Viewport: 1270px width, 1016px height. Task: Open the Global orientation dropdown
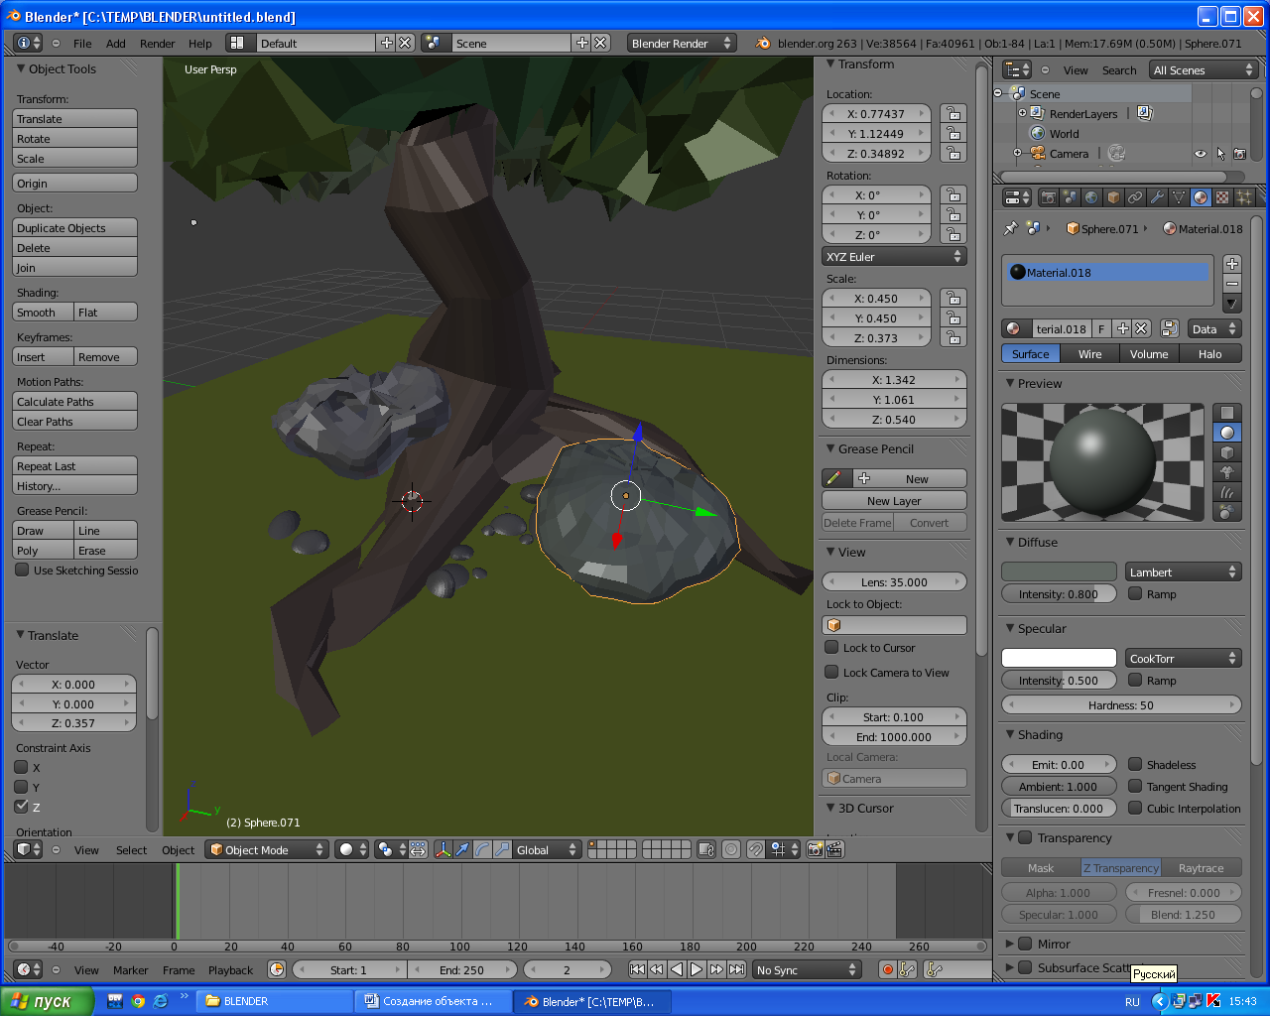(x=546, y=849)
